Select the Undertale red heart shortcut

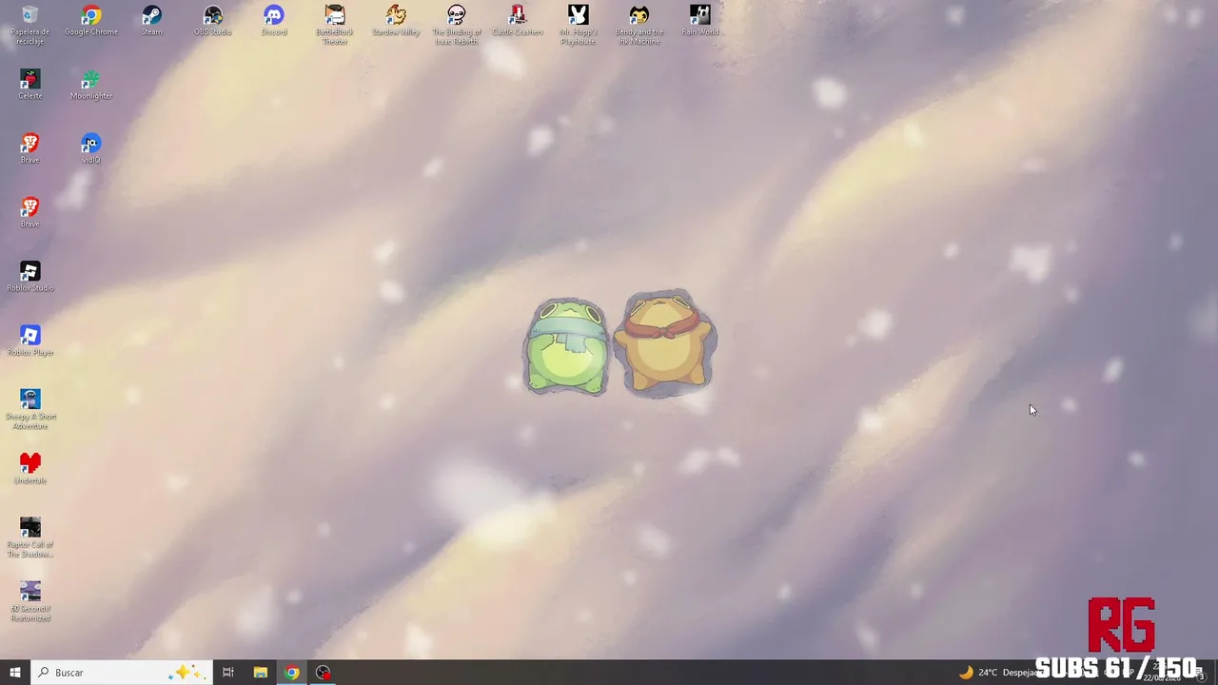pyautogui.click(x=30, y=469)
